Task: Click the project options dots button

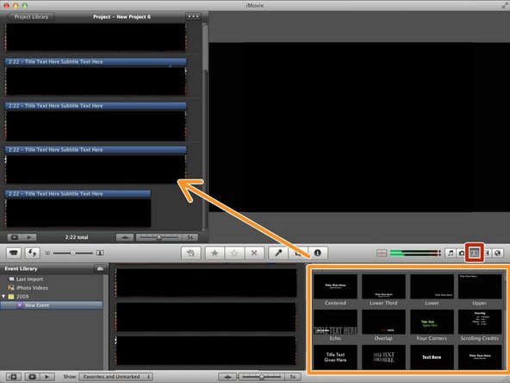Action: (x=193, y=16)
